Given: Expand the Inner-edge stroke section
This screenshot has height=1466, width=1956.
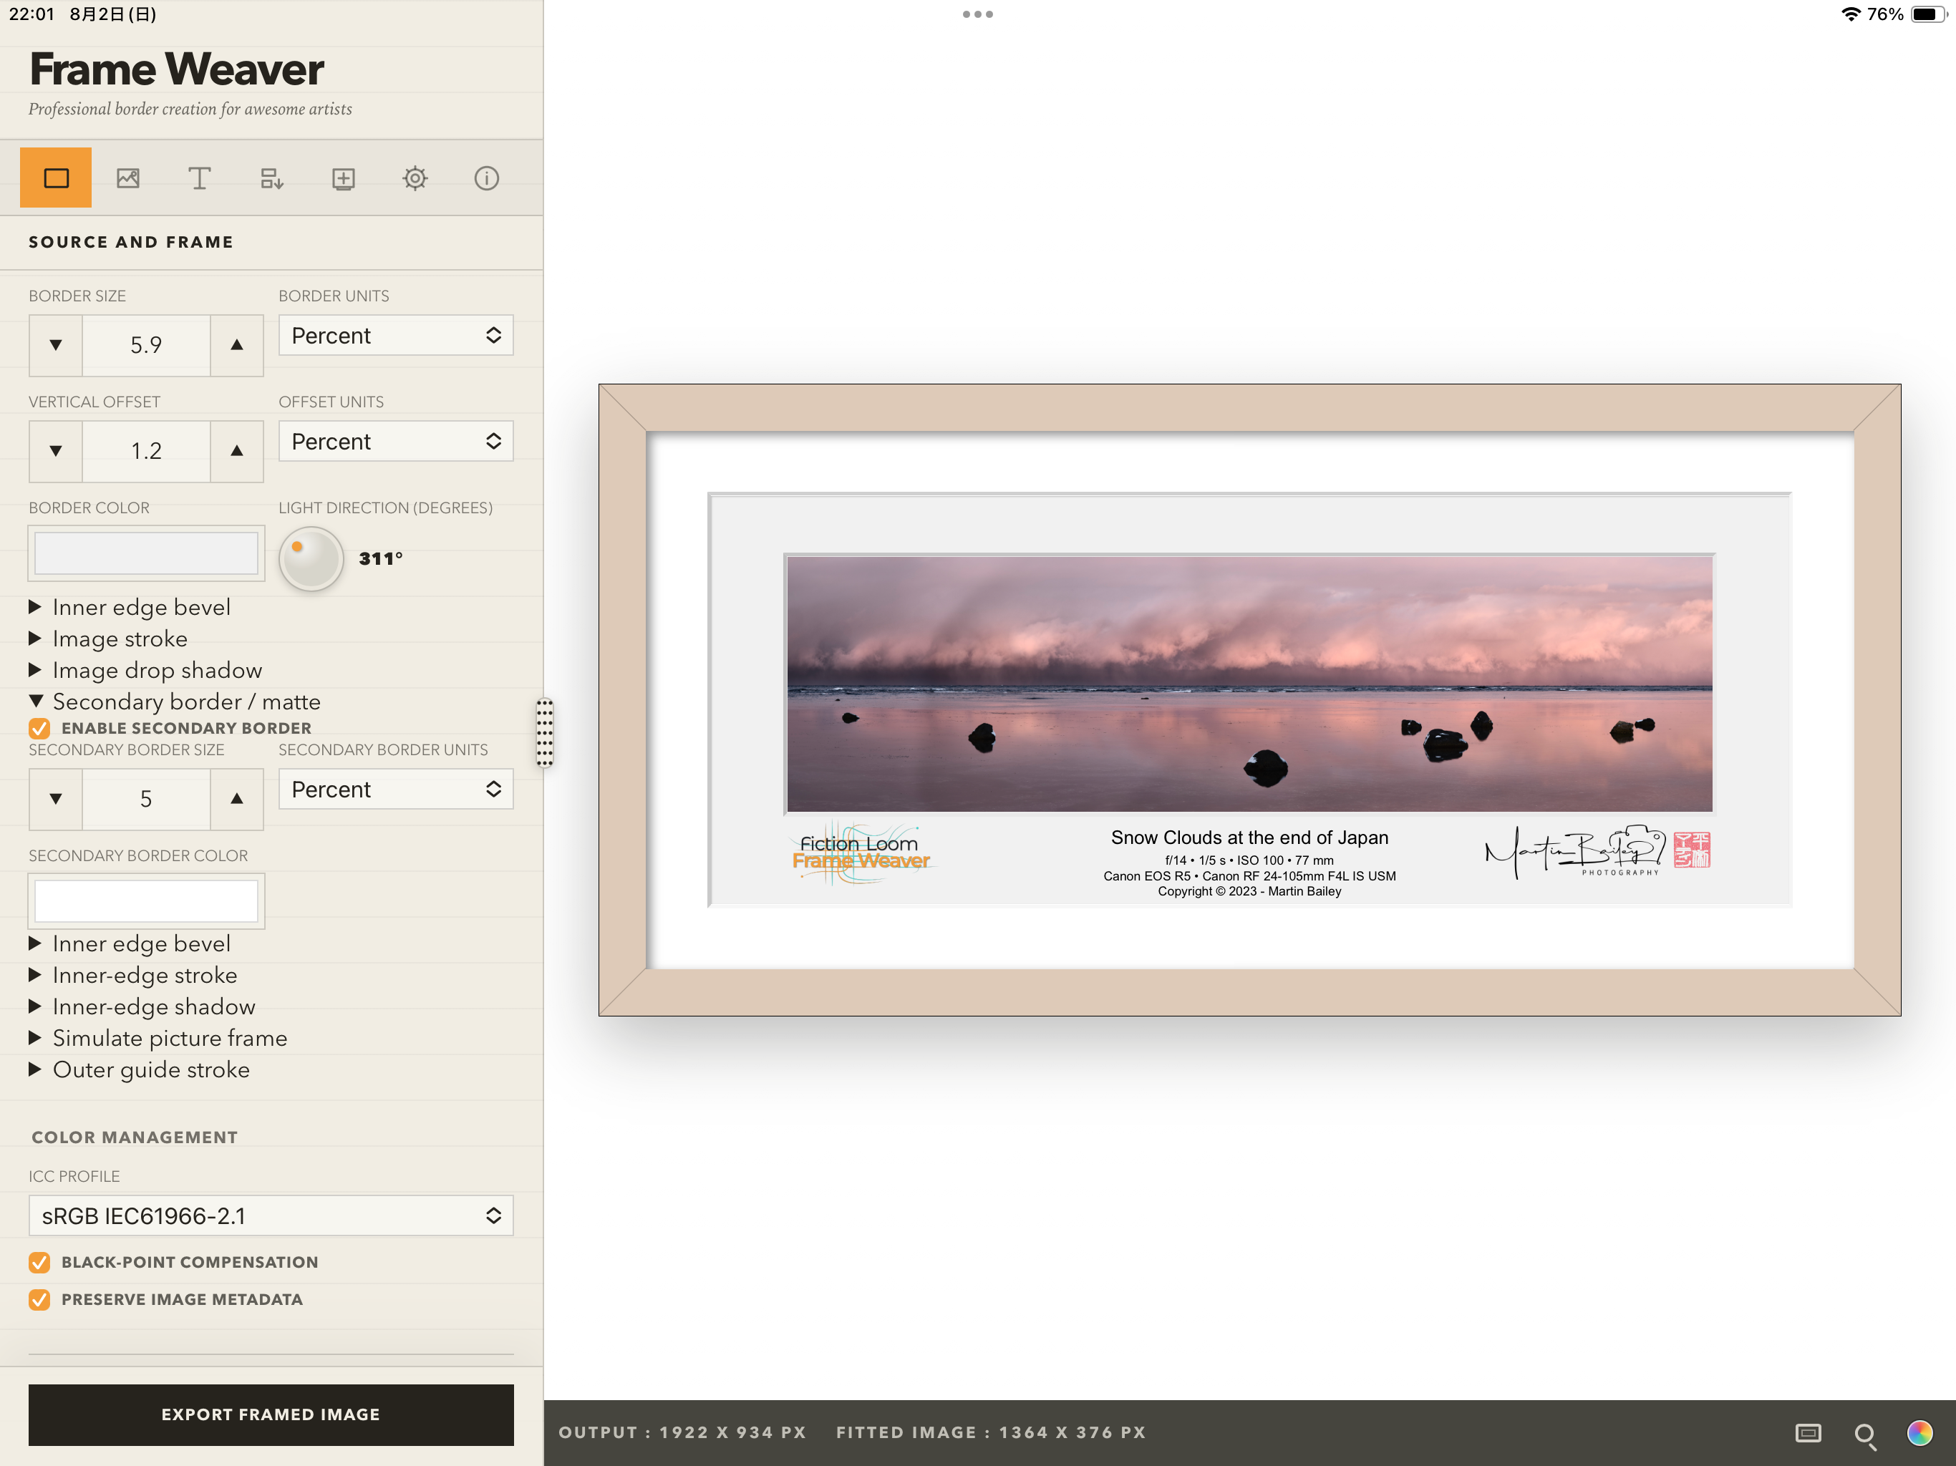Looking at the screenshot, I should coord(133,975).
